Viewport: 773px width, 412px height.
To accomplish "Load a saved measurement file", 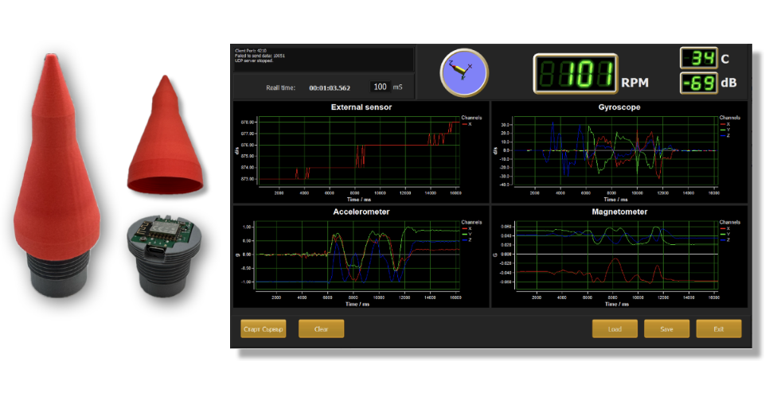I will click(615, 328).
